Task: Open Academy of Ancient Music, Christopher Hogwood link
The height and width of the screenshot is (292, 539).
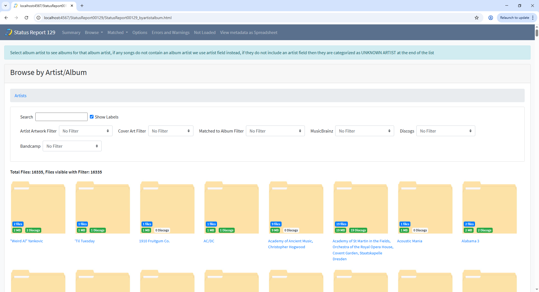Action: [291, 244]
